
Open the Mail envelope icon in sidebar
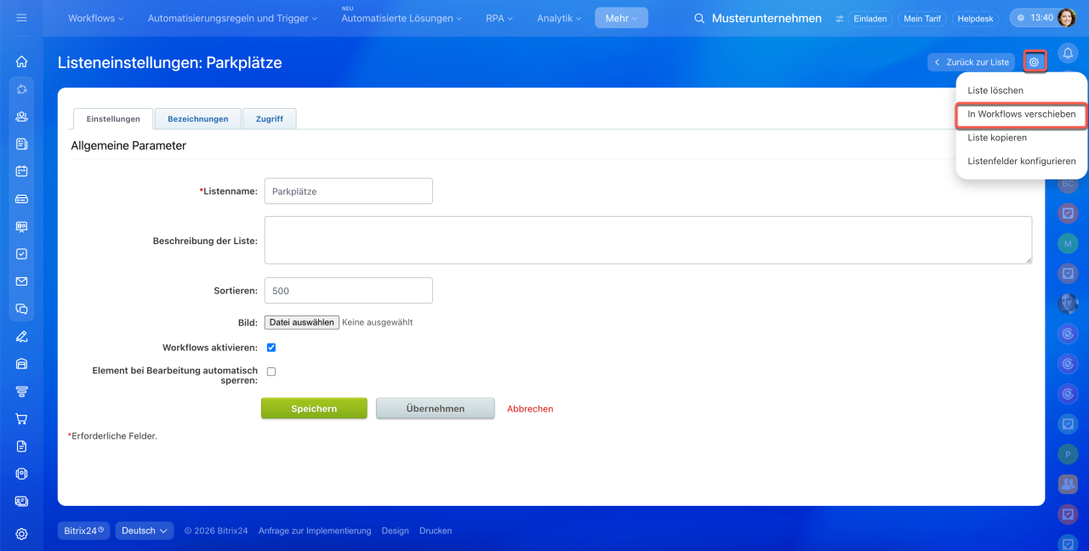(21, 281)
